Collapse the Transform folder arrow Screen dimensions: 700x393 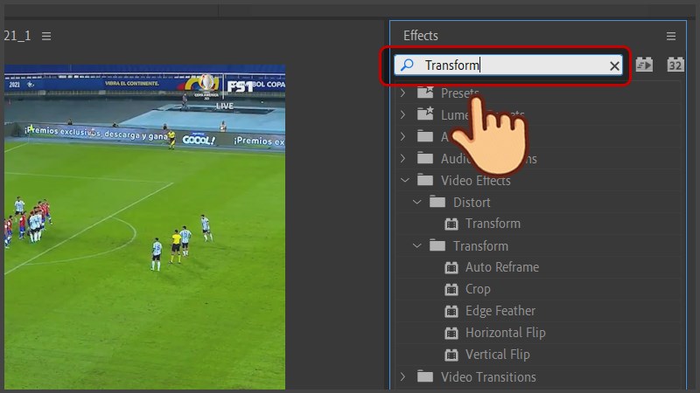click(416, 246)
